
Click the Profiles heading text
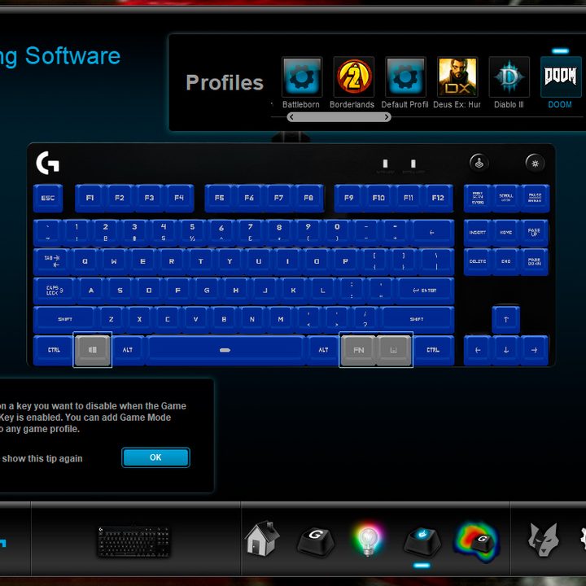[x=225, y=82]
